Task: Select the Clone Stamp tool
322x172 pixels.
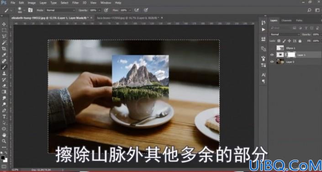Action: 4,73
